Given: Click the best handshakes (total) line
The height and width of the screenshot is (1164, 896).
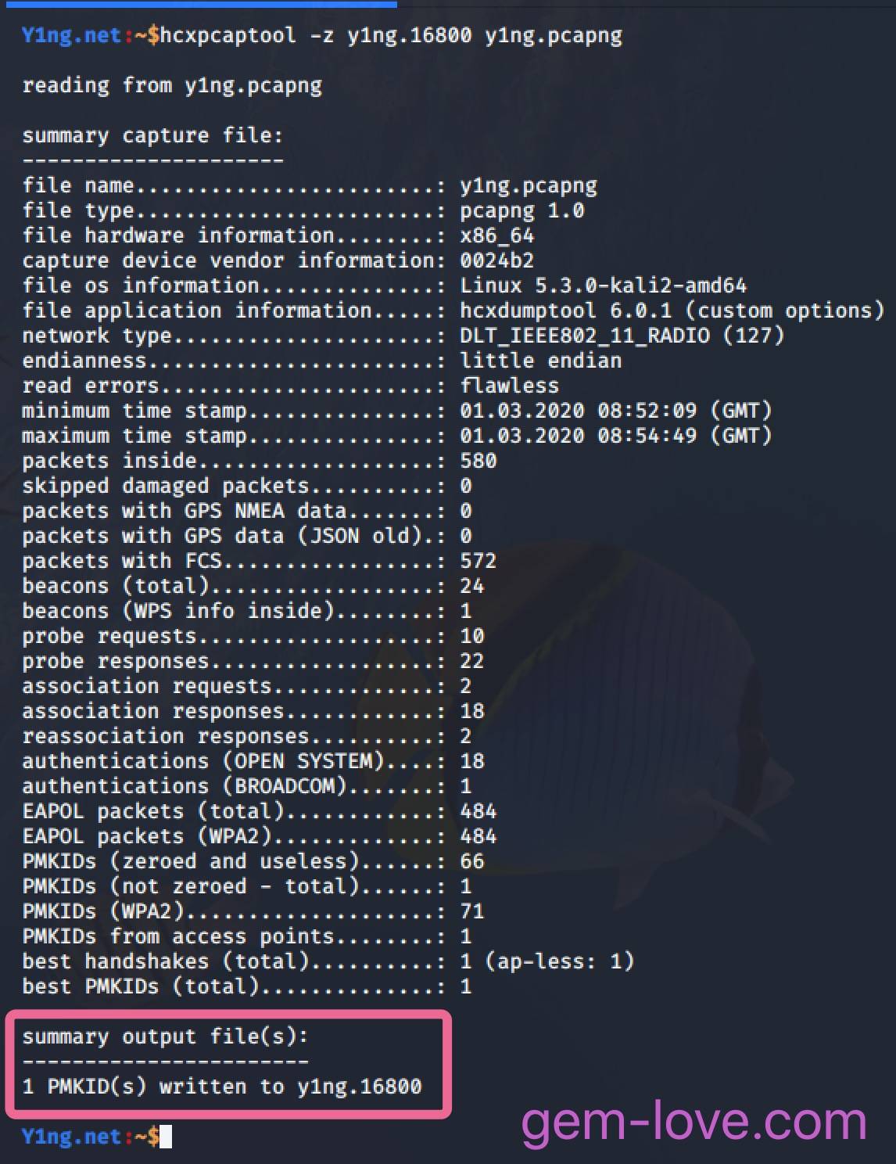Looking at the screenshot, I should pos(328,961).
